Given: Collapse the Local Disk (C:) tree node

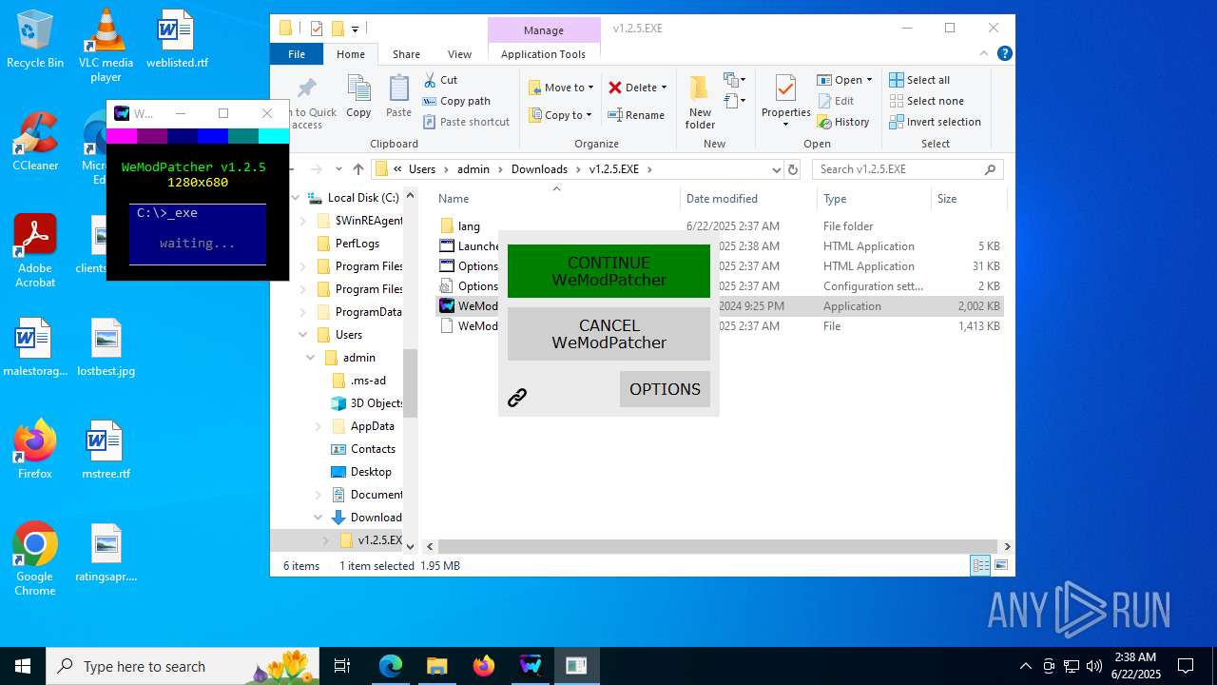Looking at the screenshot, I should [x=296, y=198].
